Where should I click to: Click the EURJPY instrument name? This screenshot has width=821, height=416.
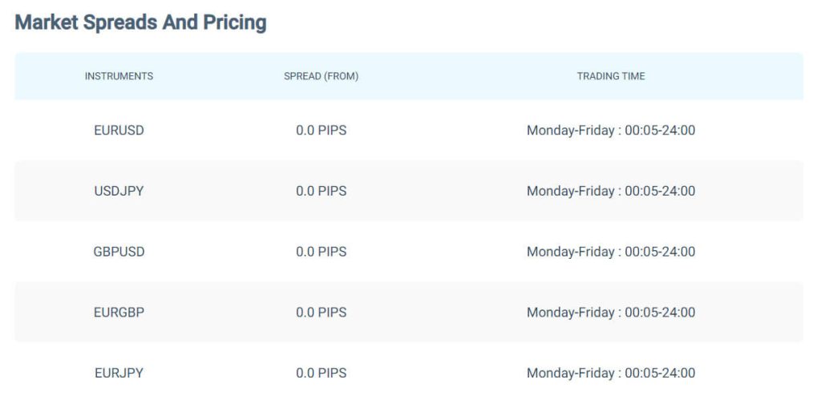coord(119,373)
